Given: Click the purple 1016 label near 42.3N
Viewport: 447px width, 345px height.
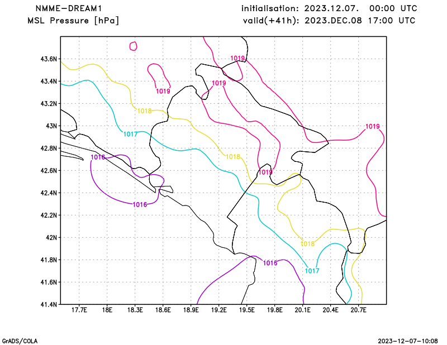Looking at the screenshot, I should click(x=140, y=204).
